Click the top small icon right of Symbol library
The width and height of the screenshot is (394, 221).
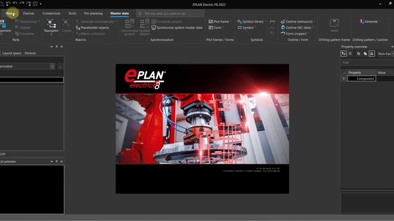coord(272,22)
